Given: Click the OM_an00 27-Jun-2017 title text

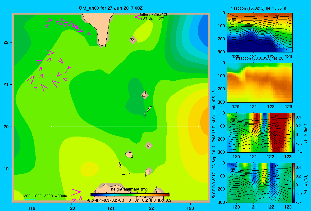Looking at the screenshot, I should click(111, 8).
